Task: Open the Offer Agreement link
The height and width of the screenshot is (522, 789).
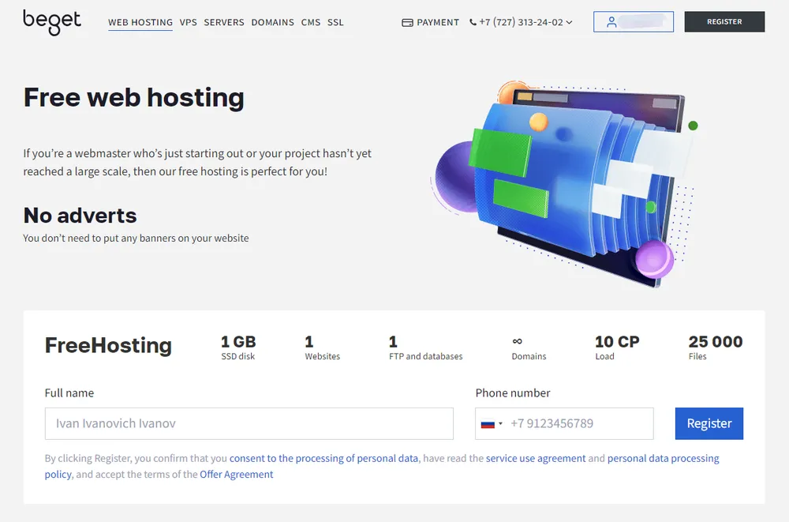Action: 237,475
